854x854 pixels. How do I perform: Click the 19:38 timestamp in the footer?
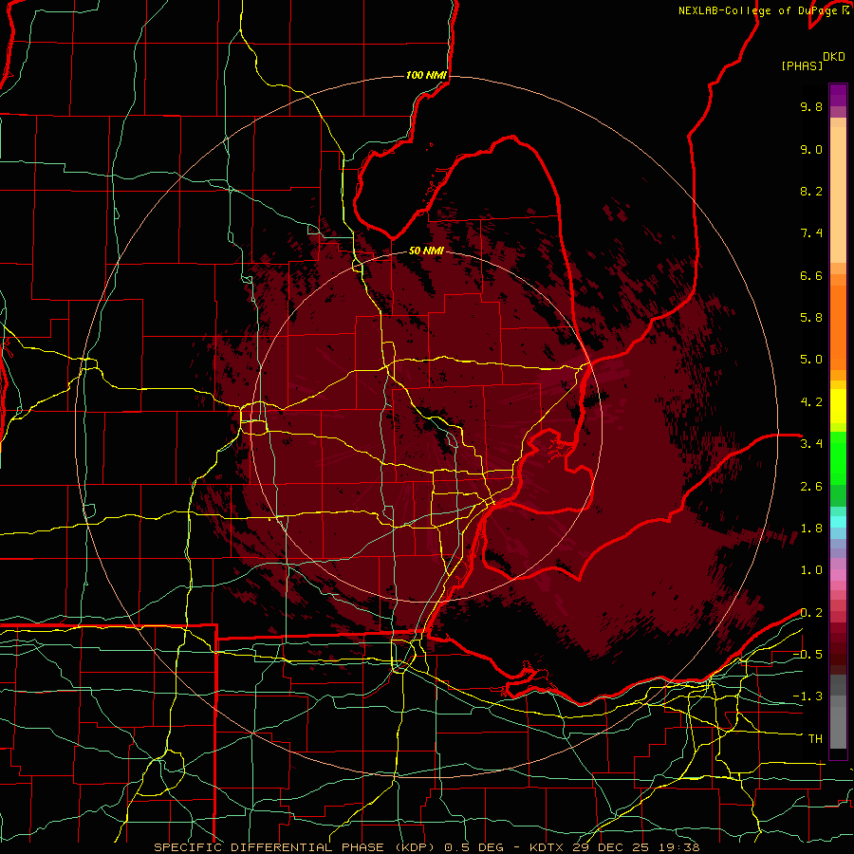click(678, 847)
